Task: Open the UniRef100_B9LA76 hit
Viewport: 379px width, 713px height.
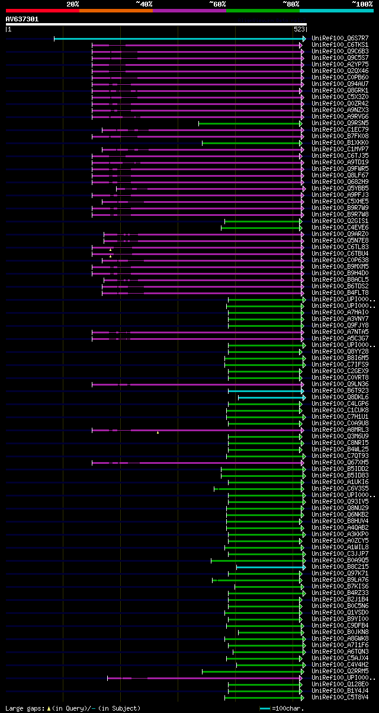Action: pyautogui.click(x=340, y=580)
